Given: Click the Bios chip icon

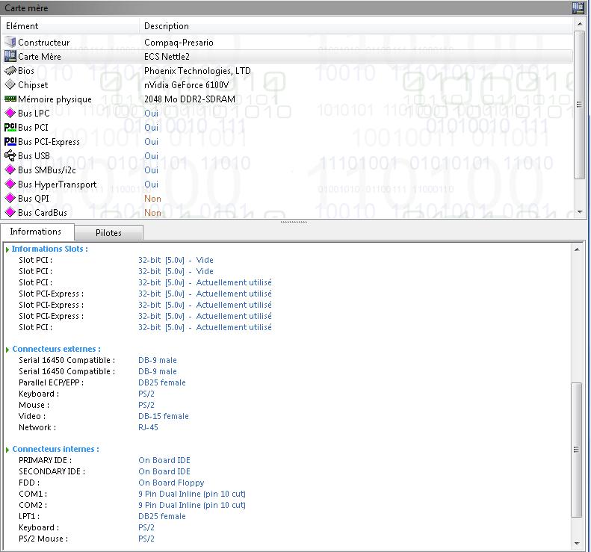Looking at the screenshot, I should (10, 71).
